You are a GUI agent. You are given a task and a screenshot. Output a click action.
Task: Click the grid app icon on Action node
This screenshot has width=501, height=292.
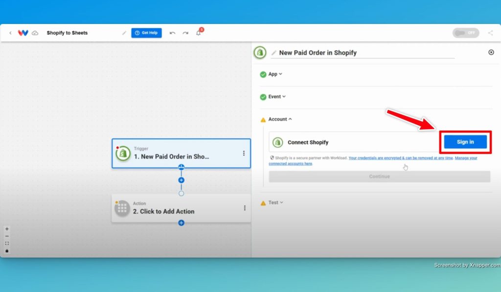click(122, 208)
